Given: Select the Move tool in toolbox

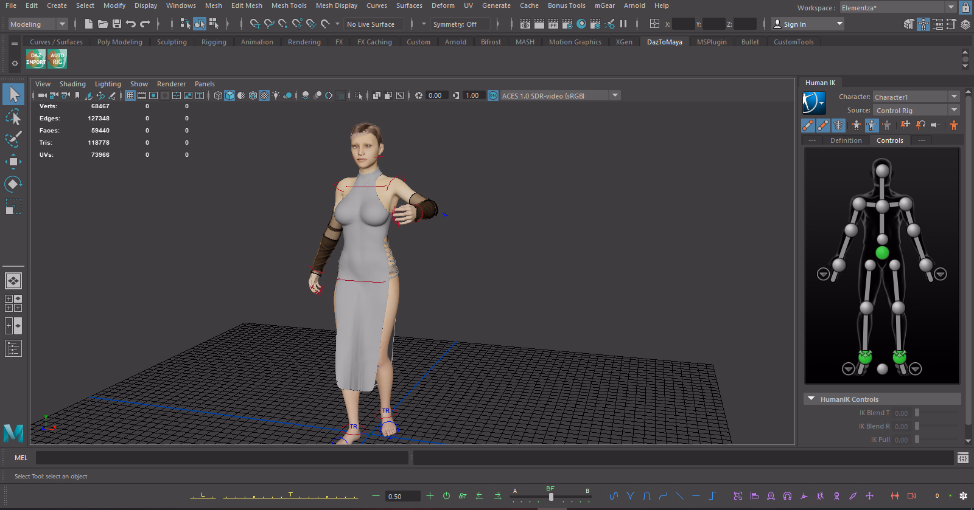Looking at the screenshot, I should [13, 162].
